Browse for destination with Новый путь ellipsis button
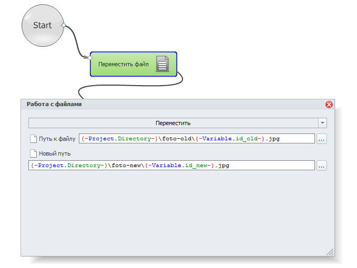Screen dimensions: 357x268 [x=322, y=166]
